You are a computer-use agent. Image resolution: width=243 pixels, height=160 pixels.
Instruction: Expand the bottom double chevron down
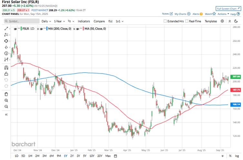223,156
